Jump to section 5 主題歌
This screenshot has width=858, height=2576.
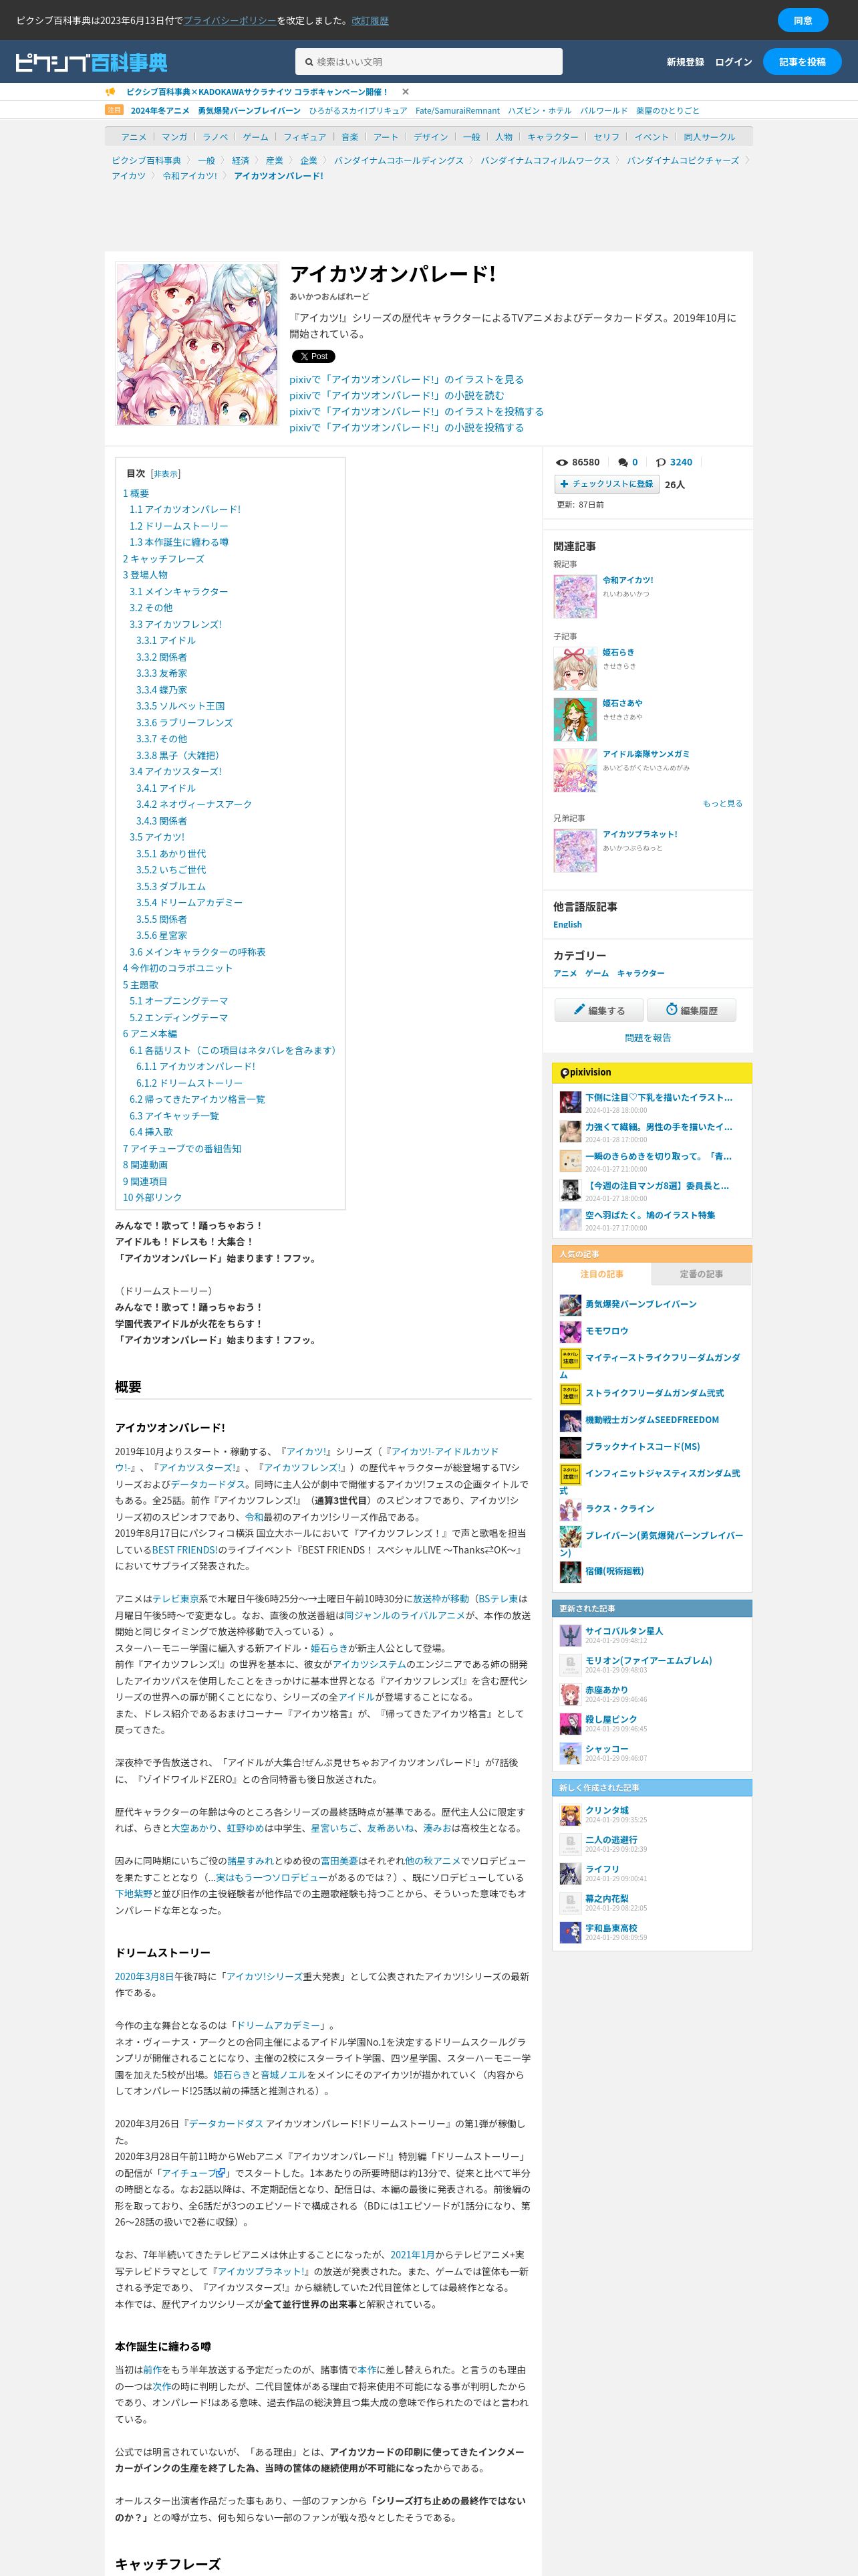click(141, 985)
